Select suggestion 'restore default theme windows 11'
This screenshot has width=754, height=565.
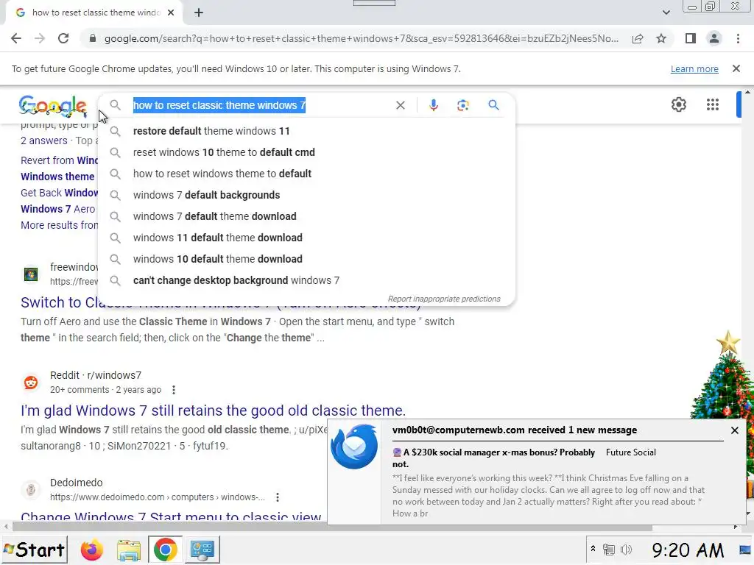click(x=307, y=131)
